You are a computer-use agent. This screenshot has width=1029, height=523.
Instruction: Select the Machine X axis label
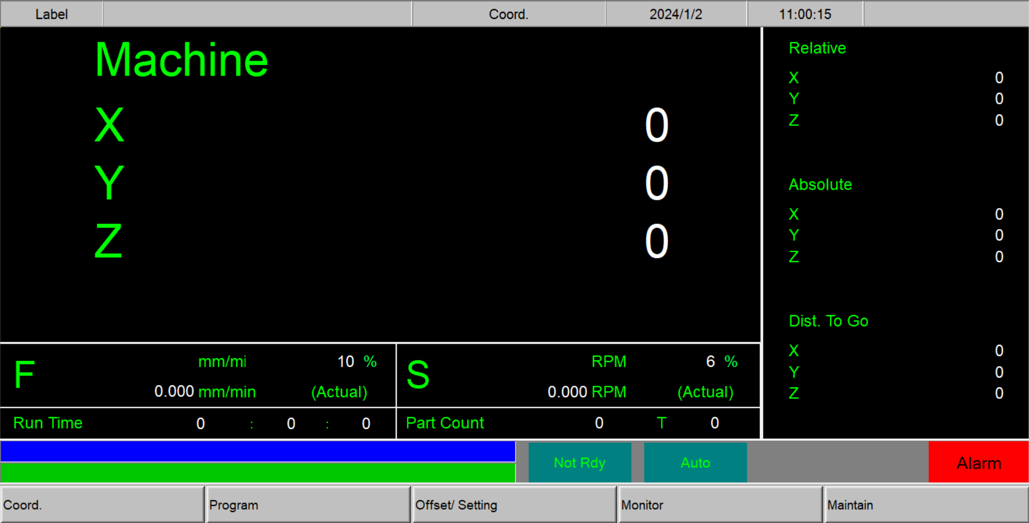tap(109, 125)
